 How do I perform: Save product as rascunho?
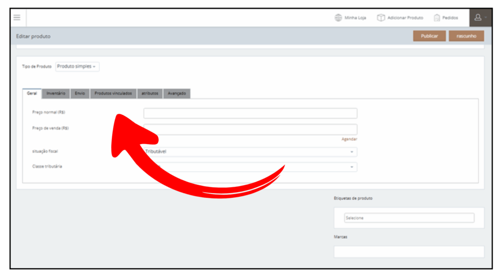pos(466,36)
